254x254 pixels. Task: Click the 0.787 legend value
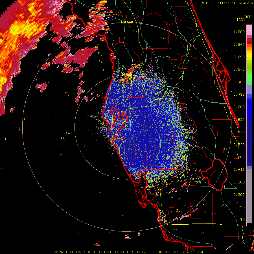point(239,82)
